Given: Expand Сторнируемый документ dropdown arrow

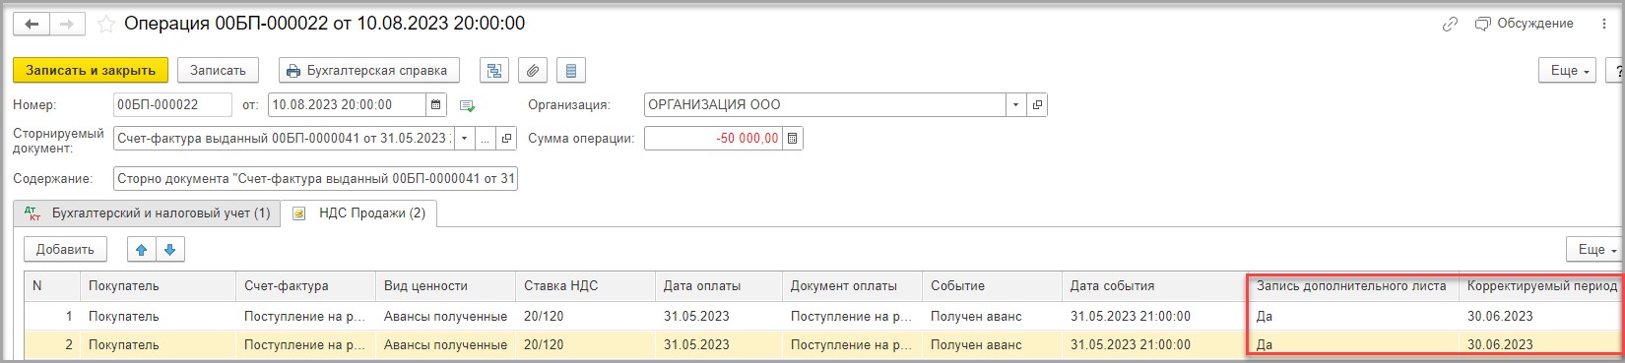Looking at the screenshot, I should [465, 139].
